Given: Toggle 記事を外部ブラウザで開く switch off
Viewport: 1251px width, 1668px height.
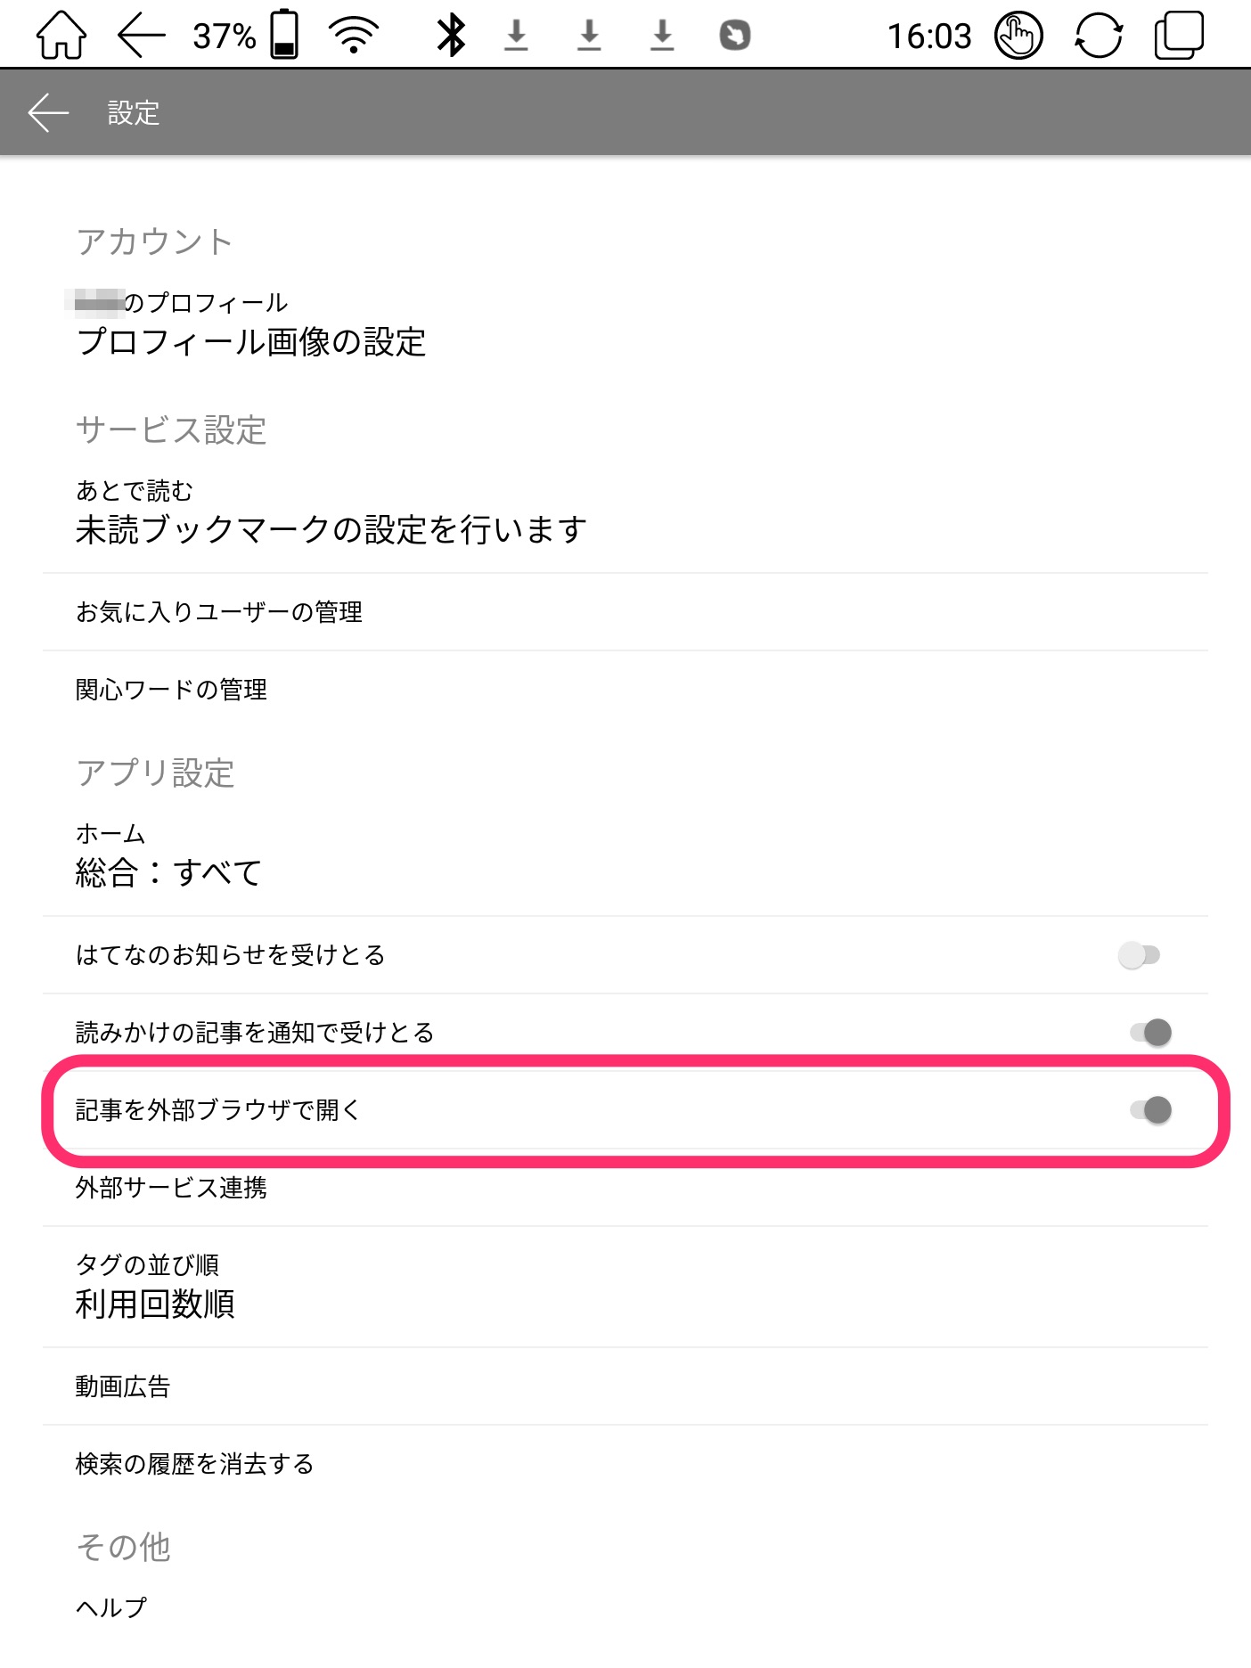Looking at the screenshot, I should click(1150, 1110).
